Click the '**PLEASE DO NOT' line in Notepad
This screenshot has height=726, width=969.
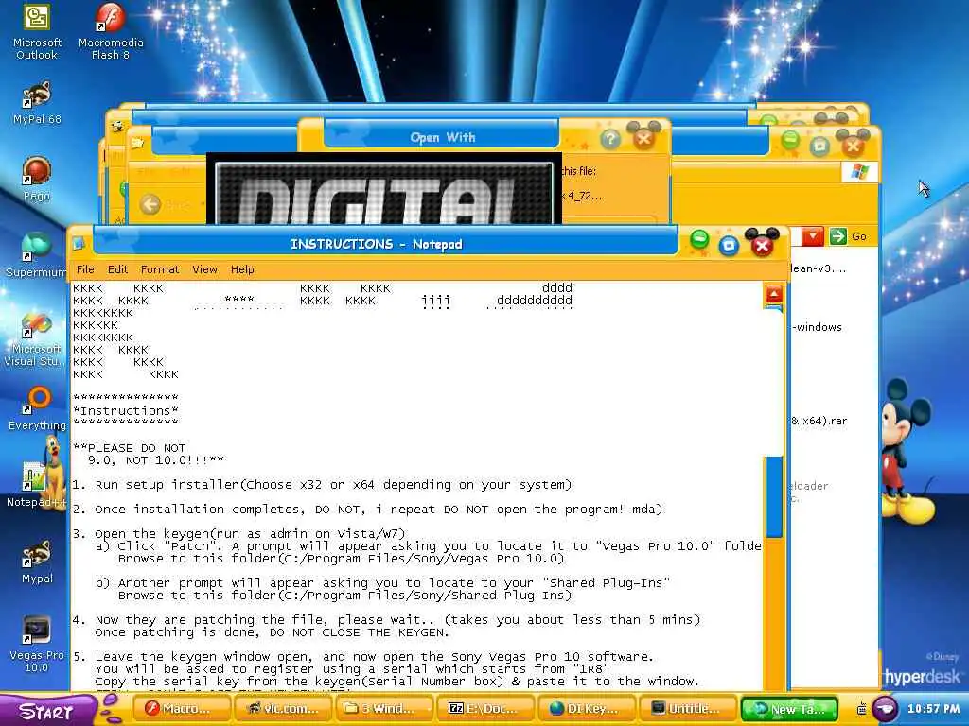pyautogui.click(x=129, y=447)
